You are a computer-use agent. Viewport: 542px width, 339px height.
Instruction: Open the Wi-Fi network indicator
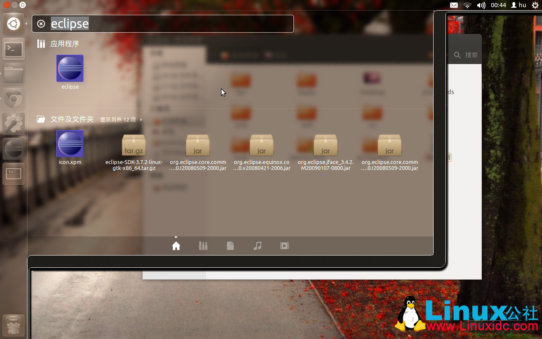point(467,5)
